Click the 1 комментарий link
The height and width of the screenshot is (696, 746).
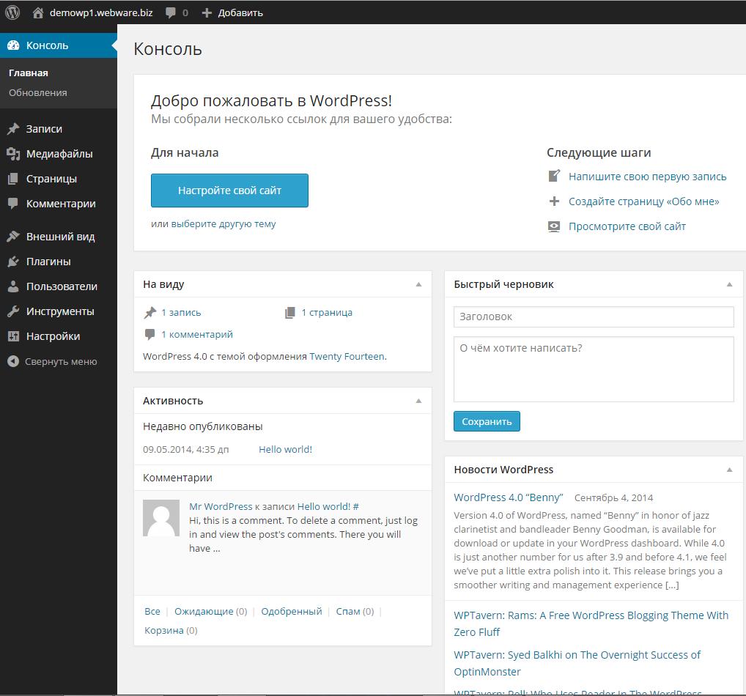[197, 334]
